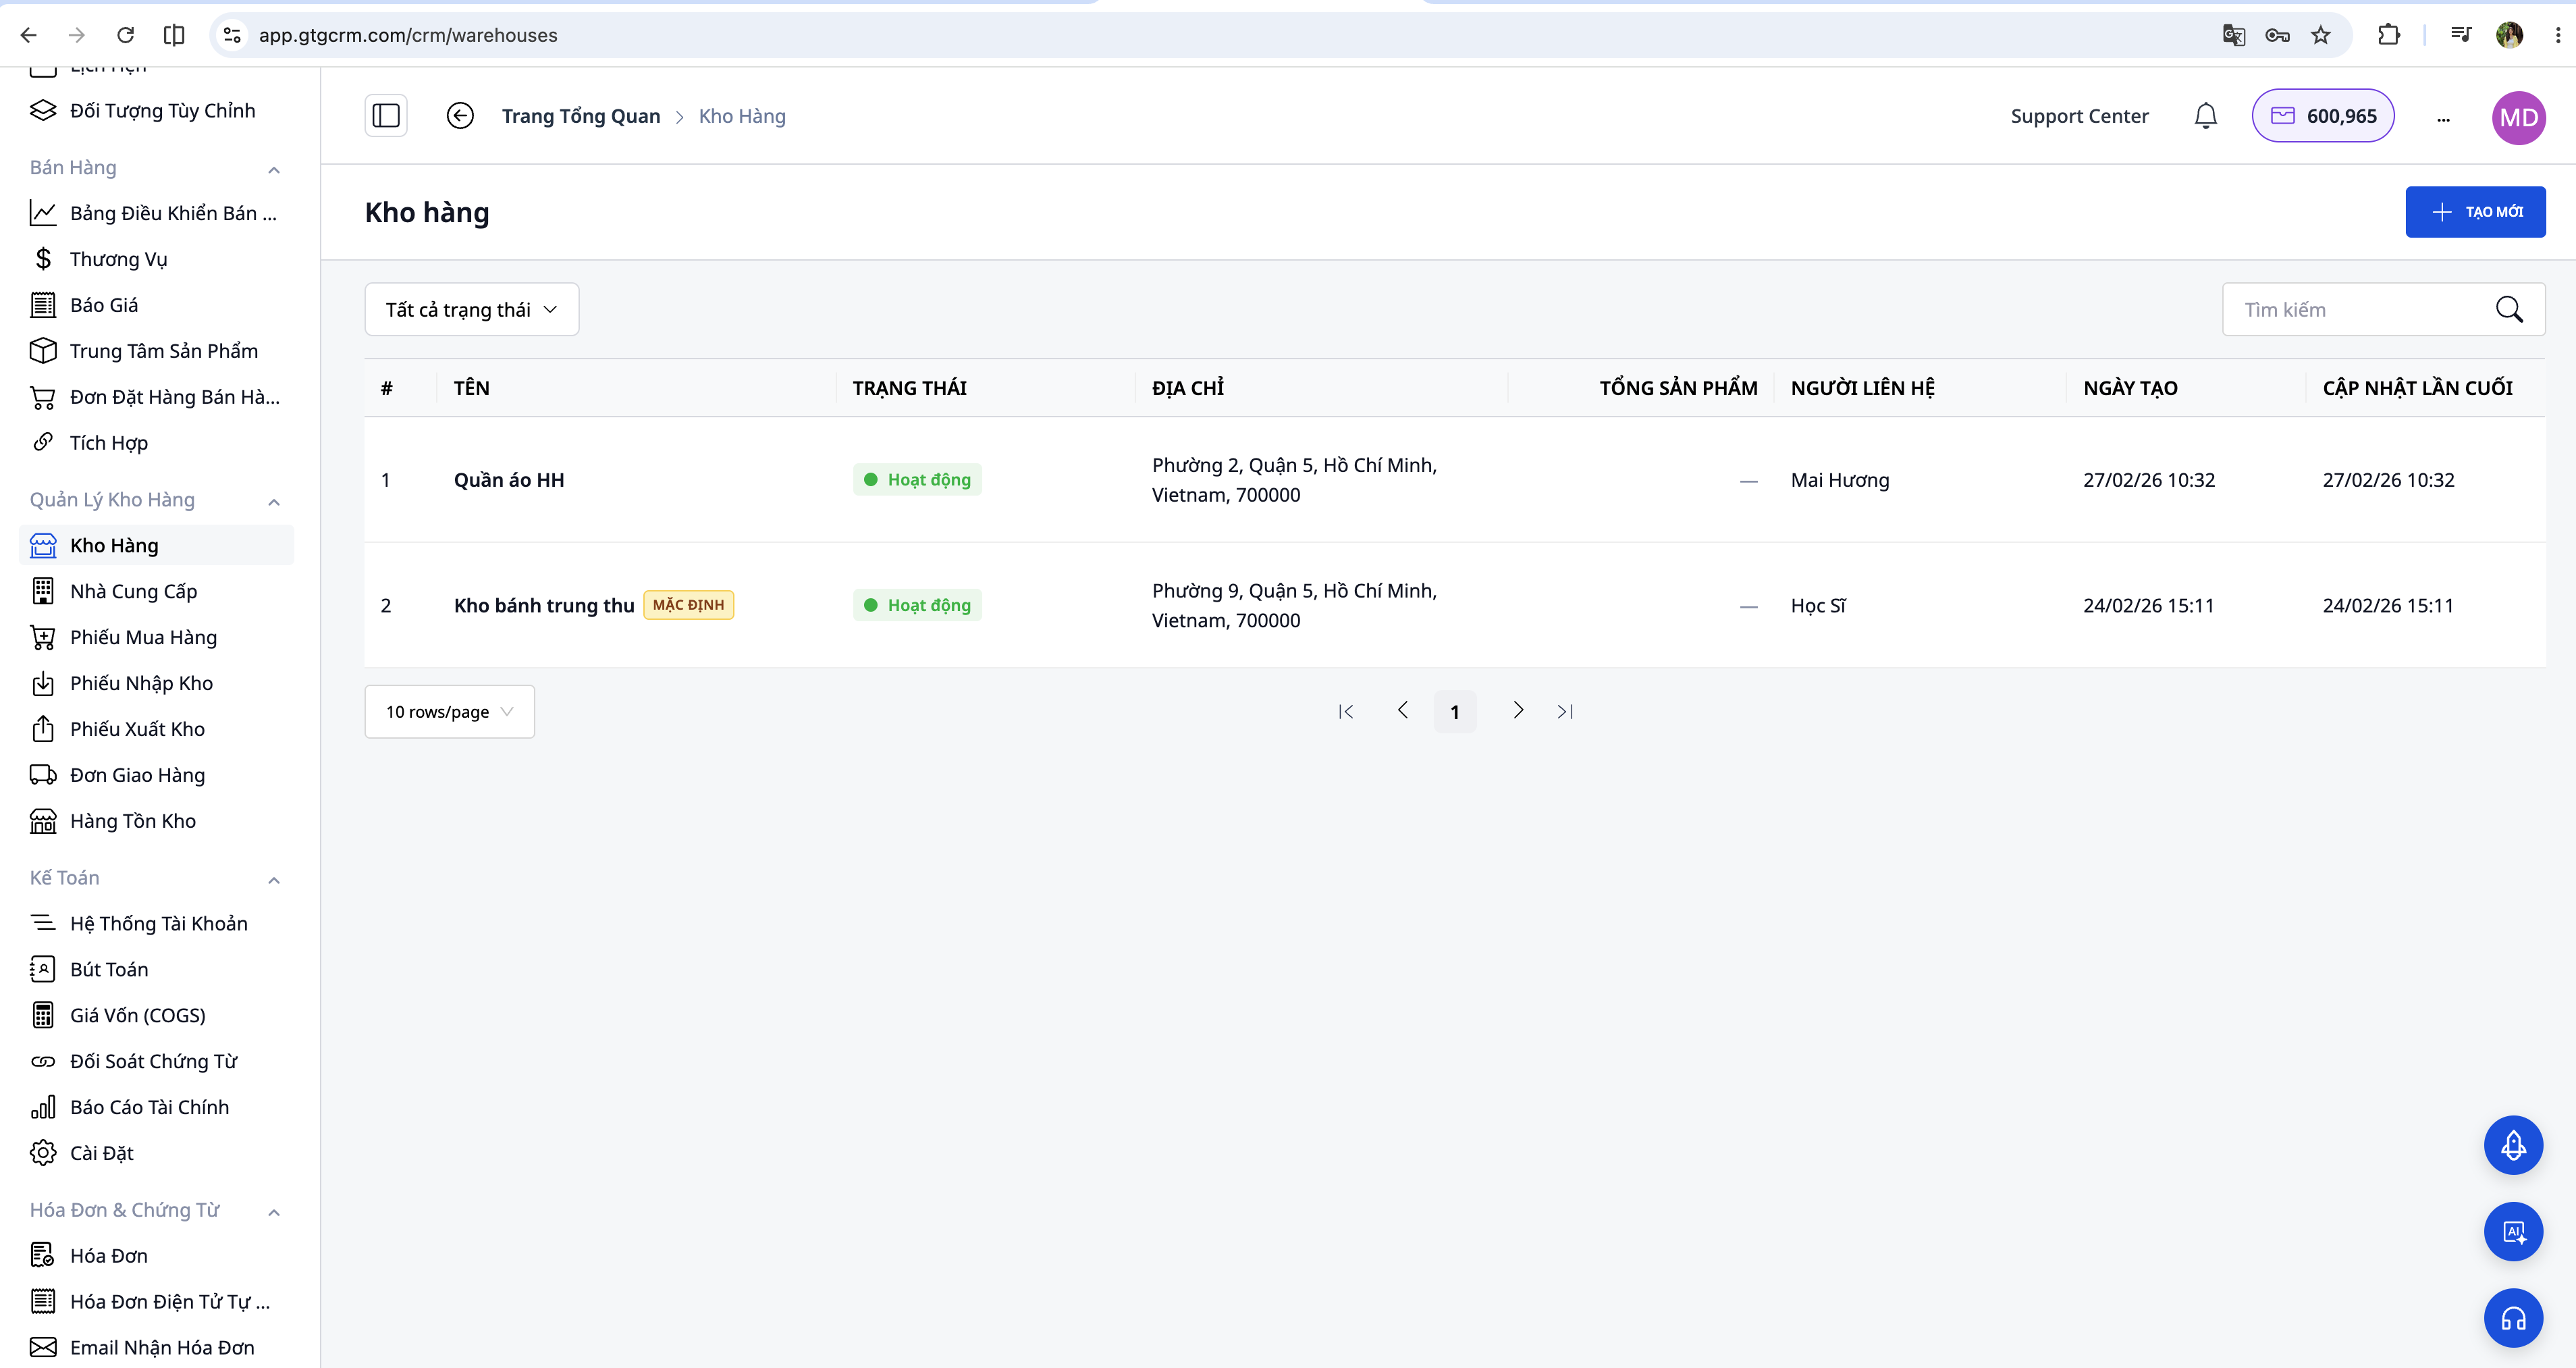The image size is (2576, 1368).
Task: Toggle the sidebar collapse panel icon
Action: tap(386, 116)
